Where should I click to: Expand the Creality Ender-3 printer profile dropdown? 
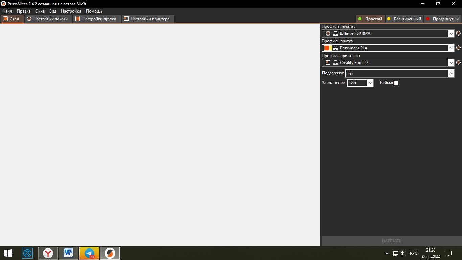(451, 63)
